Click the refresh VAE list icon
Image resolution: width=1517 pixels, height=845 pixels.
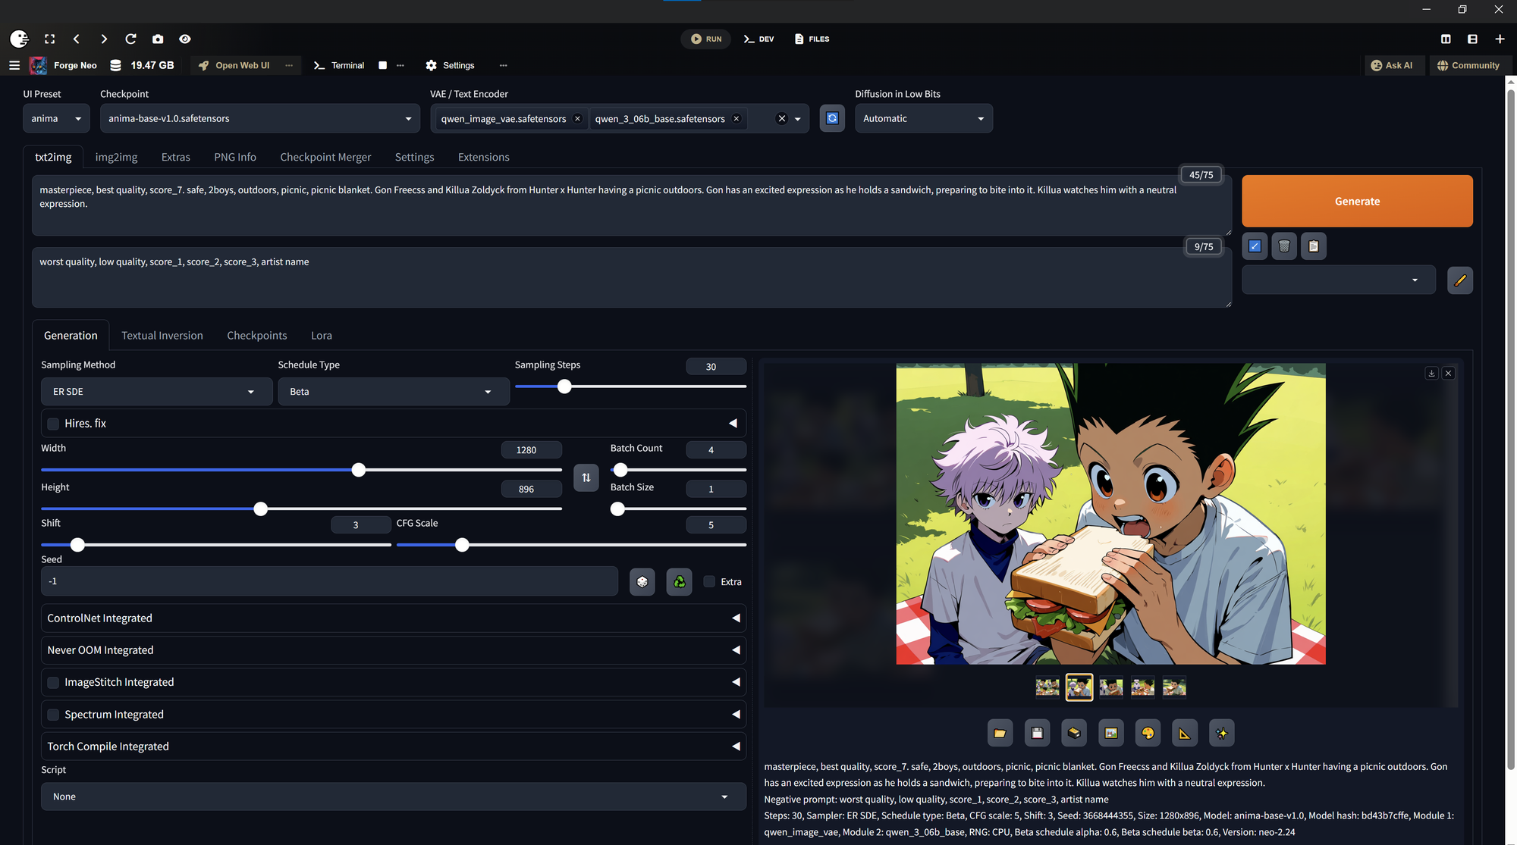coord(832,118)
